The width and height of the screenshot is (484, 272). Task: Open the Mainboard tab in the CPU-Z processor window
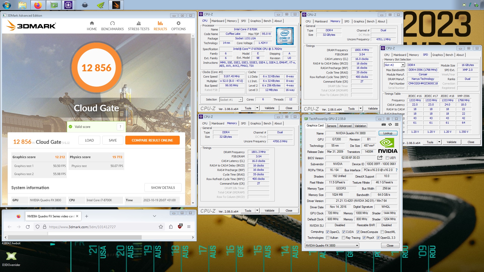click(218, 21)
